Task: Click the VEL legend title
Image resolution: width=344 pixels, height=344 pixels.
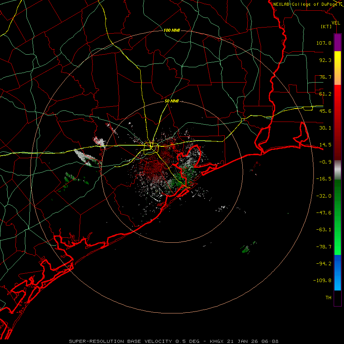Action: point(336,23)
